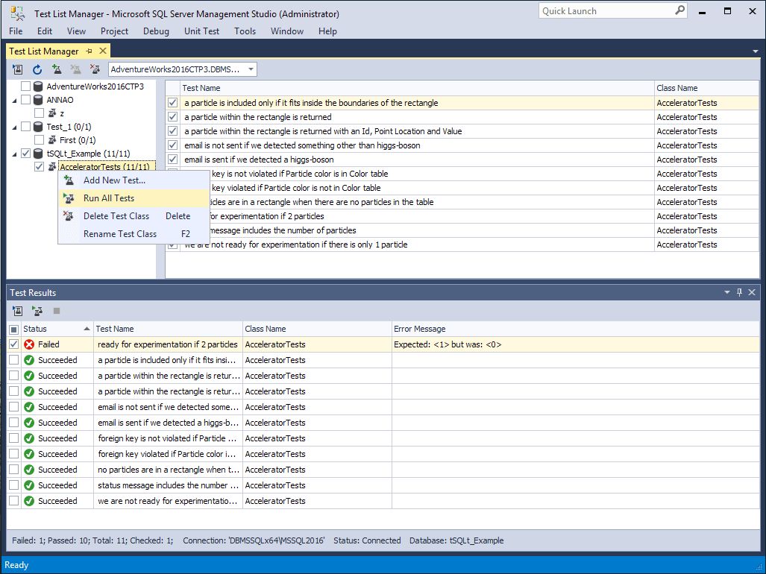The height and width of the screenshot is (574, 766).
Task: Open the AdventureWorks2016CTP3.DBMS connection dropdown
Action: point(251,69)
